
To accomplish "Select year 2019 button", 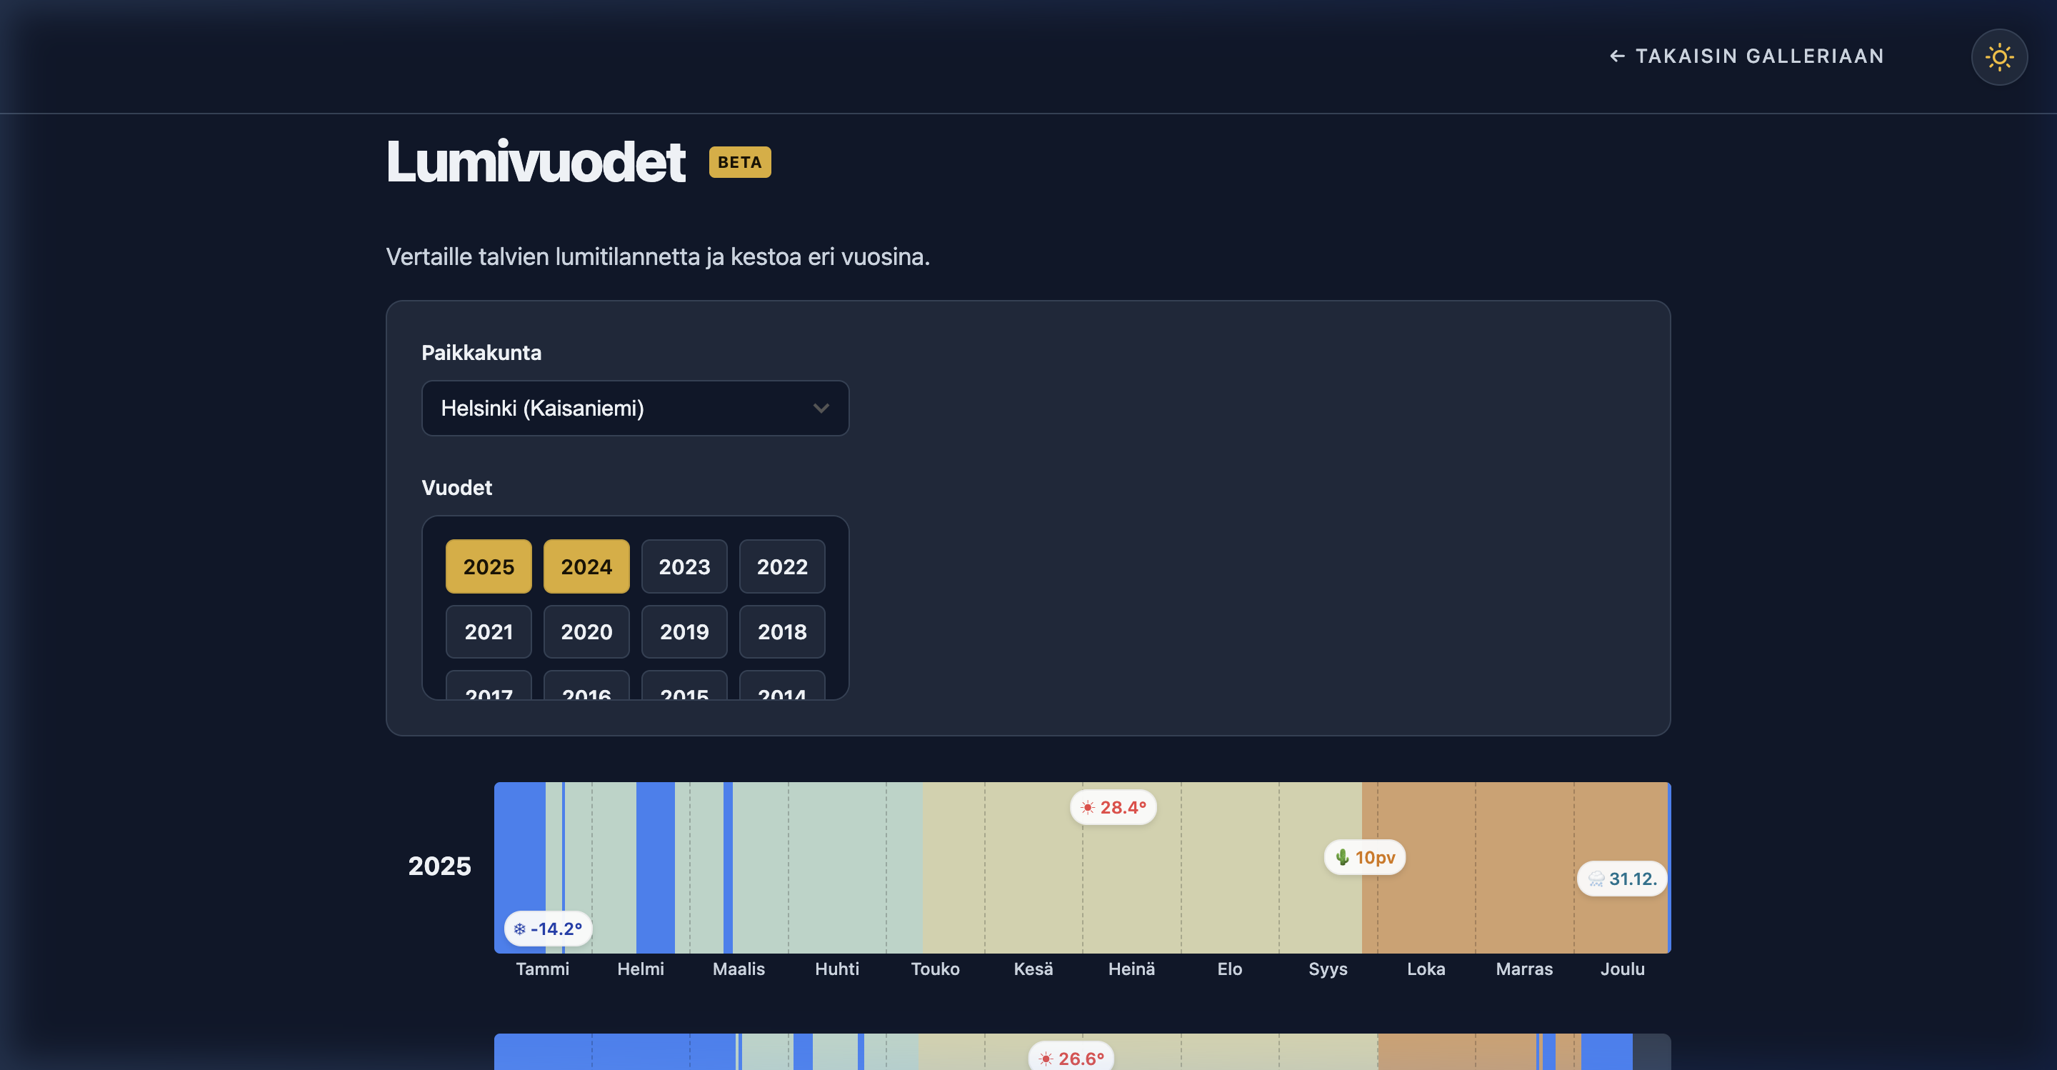I will (x=684, y=631).
